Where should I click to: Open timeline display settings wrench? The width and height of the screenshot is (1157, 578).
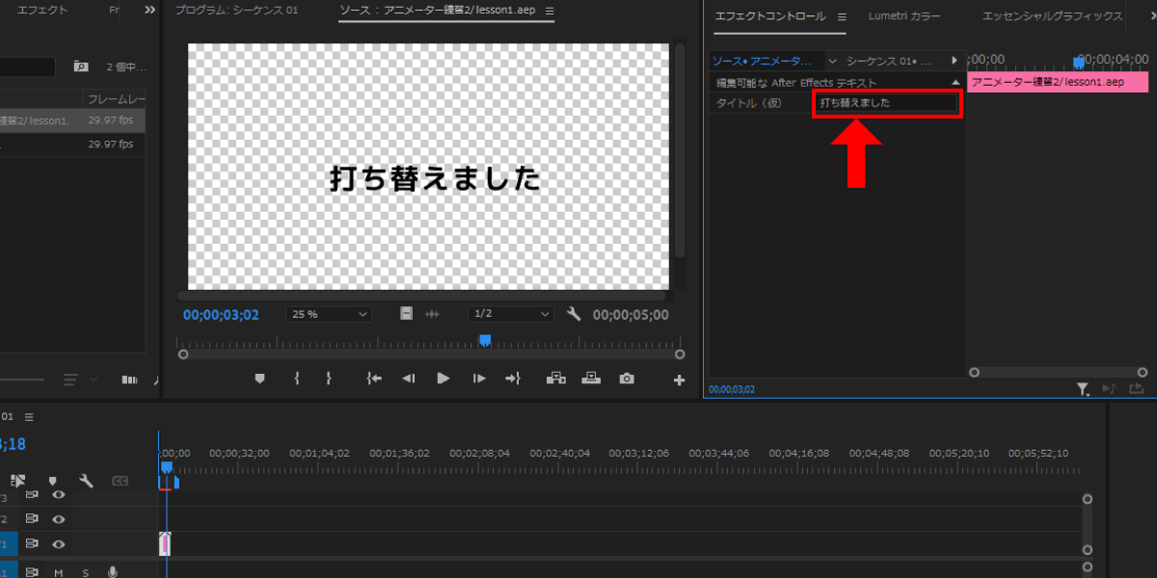pyautogui.click(x=86, y=481)
